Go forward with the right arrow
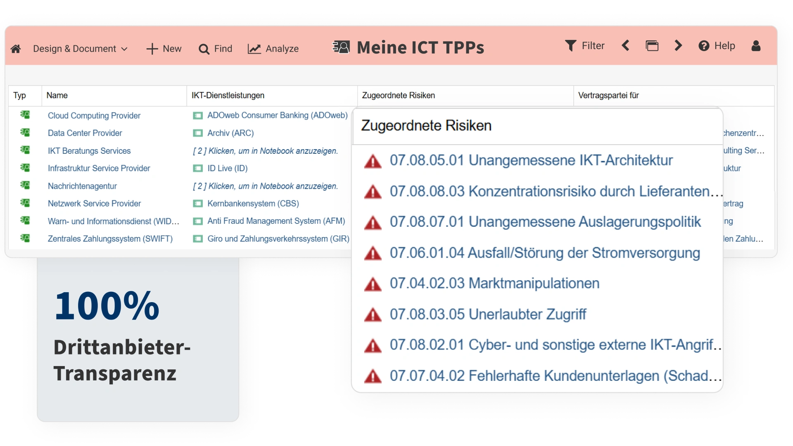 click(x=678, y=46)
